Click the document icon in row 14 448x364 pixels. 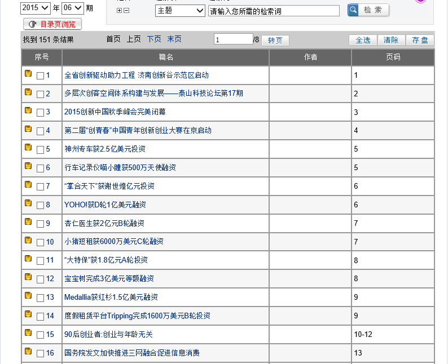coord(28,314)
